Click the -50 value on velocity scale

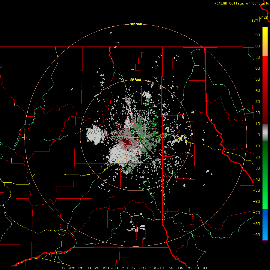[256, 190]
